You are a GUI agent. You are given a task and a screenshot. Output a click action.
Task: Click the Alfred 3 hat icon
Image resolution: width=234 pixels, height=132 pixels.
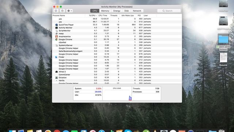56,72
